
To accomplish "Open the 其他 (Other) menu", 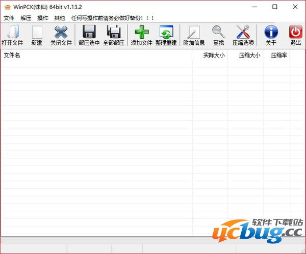I will (60, 18).
